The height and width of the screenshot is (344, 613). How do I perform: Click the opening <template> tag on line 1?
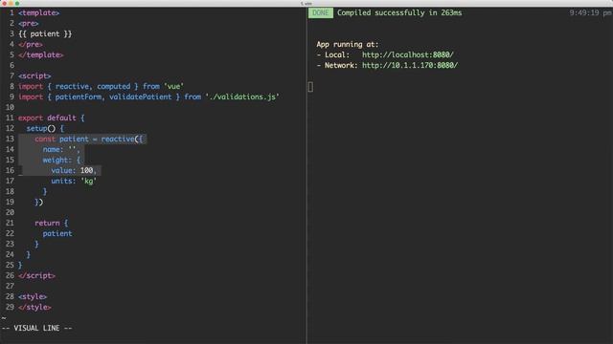point(38,12)
